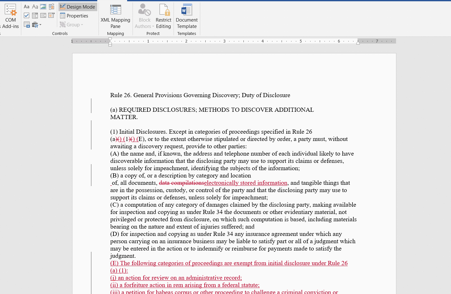The image size is (451, 294).
Task: Insert a Picture content control
Action: pos(43,7)
